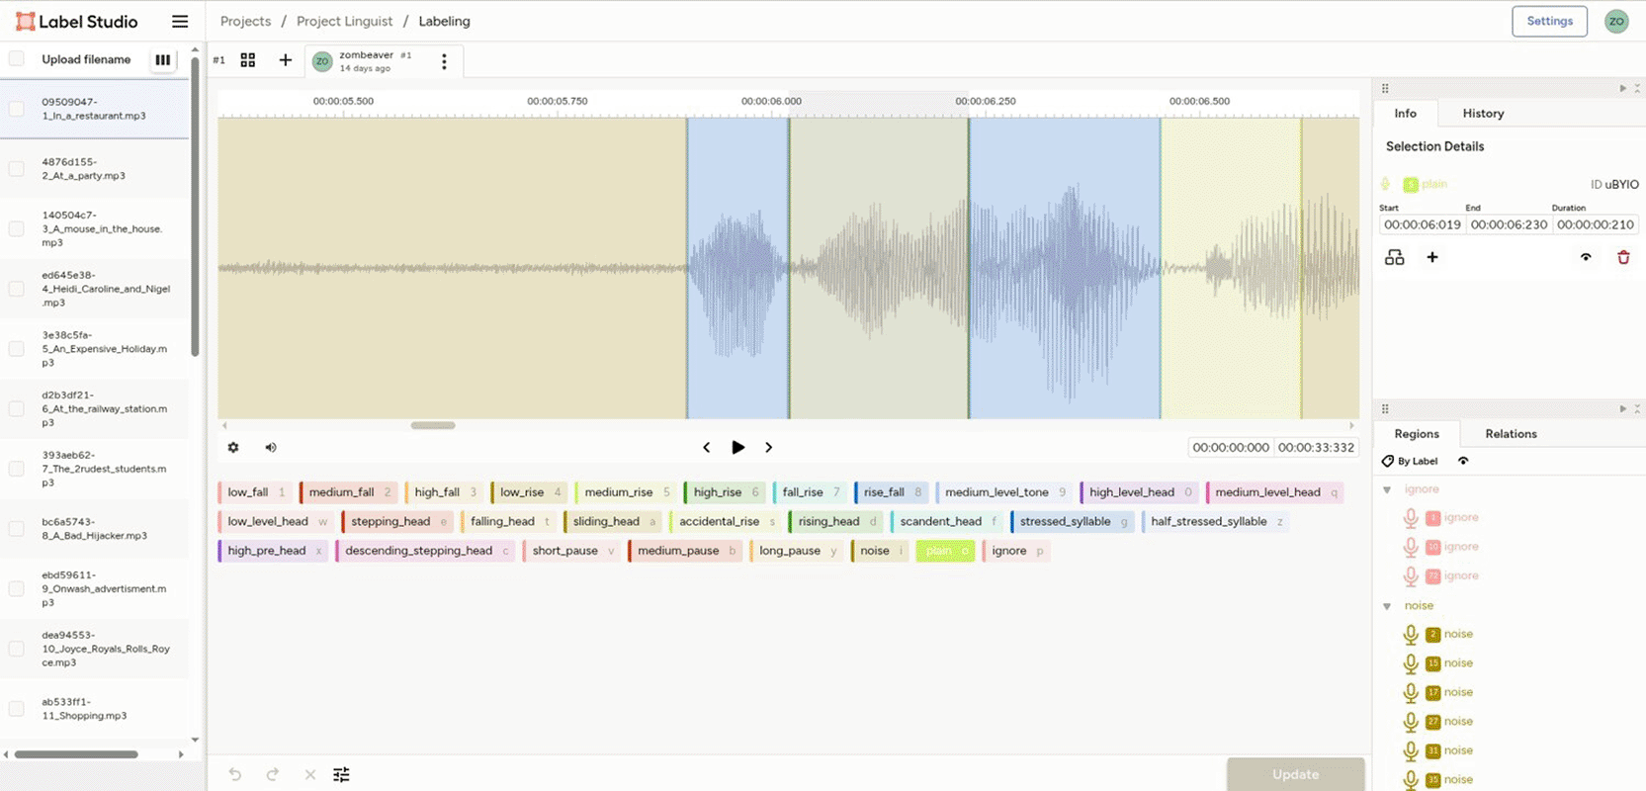Viewport: 1646px width, 791px height.
Task: Click the waveform horizontal scrollbar thumb
Action: (x=433, y=425)
